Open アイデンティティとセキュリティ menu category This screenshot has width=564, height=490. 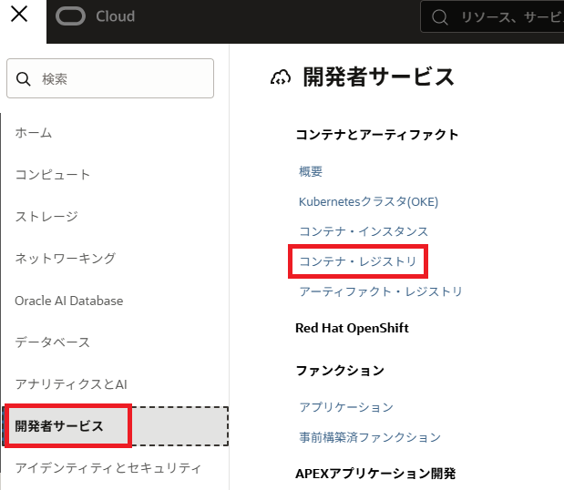click(x=108, y=468)
